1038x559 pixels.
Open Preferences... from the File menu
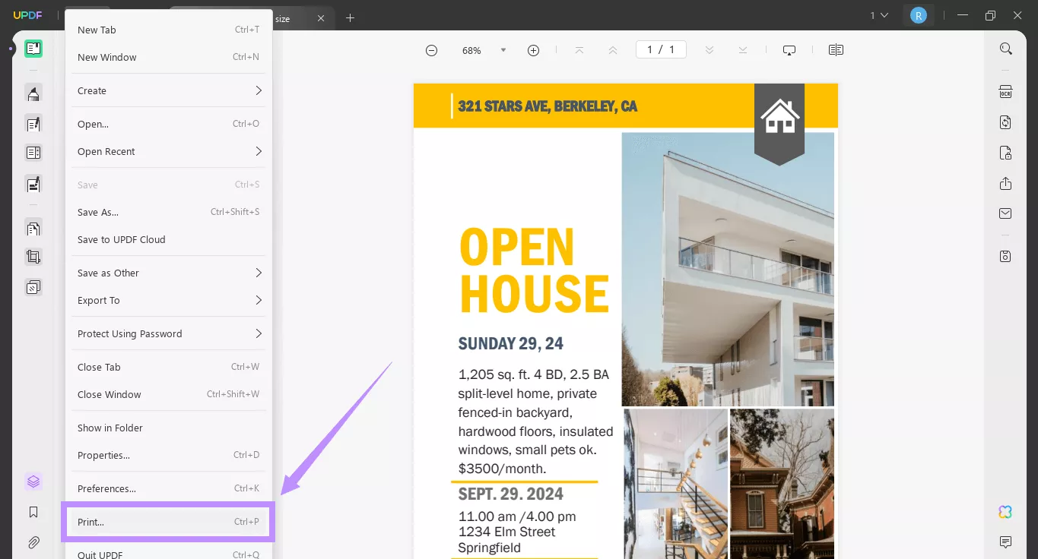click(x=169, y=488)
